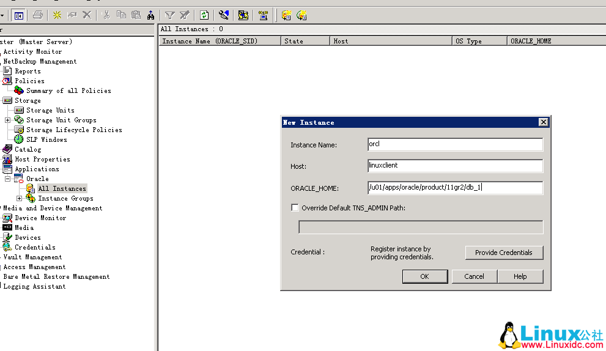Open Host Properties node
Viewport: 606px width, 351px height.
(42, 159)
